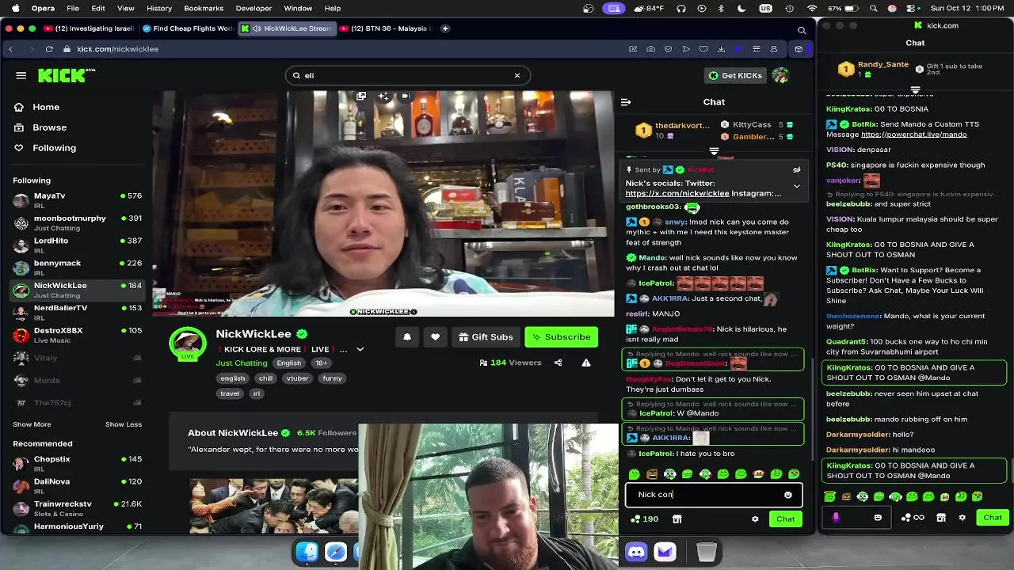Open NerdBallerTV channel in sidebar

[77, 312]
